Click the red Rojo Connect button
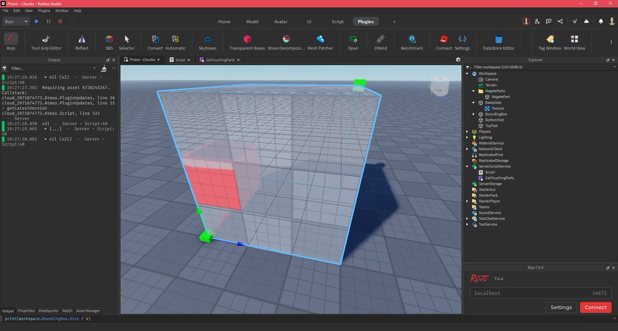Viewport: 618px width, 331px height. pyautogui.click(x=596, y=307)
